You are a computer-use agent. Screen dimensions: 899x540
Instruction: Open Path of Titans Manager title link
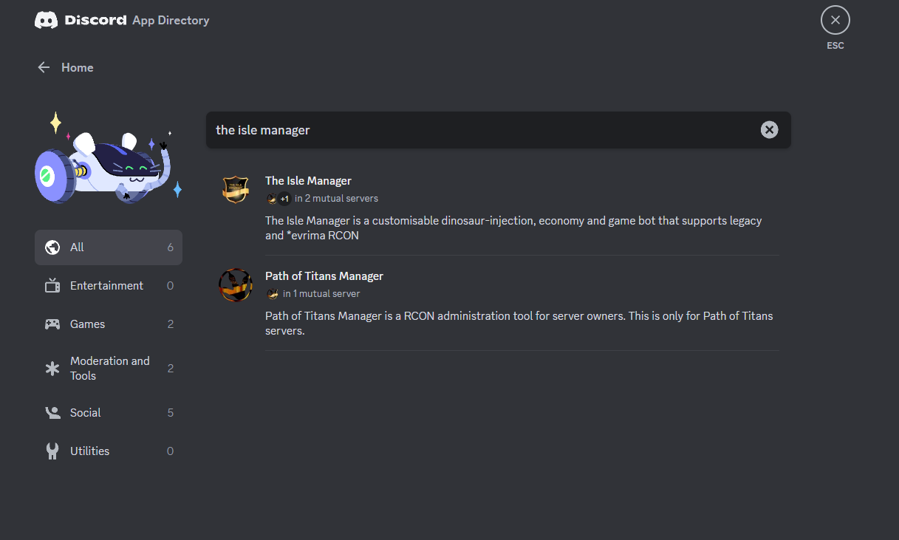pos(324,276)
